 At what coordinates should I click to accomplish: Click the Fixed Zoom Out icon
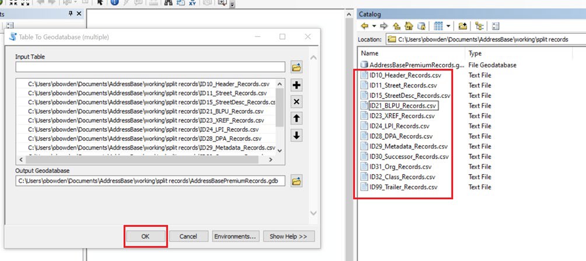(26, 2)
